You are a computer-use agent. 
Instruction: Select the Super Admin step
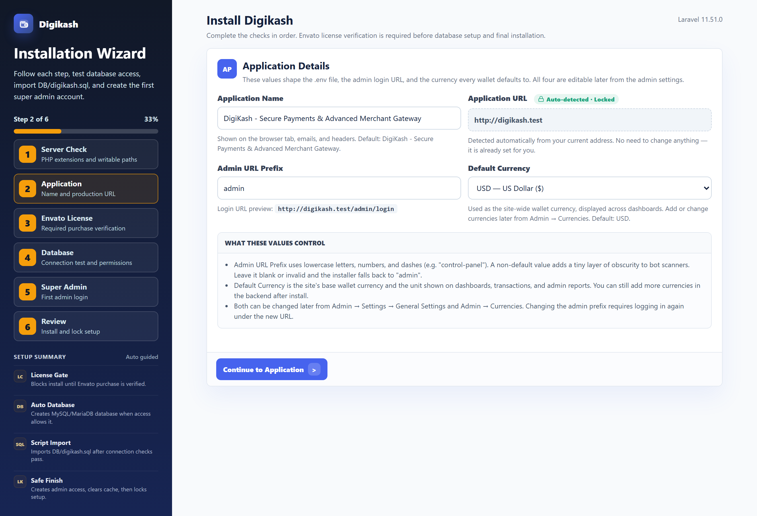click(x=86, y=292)
